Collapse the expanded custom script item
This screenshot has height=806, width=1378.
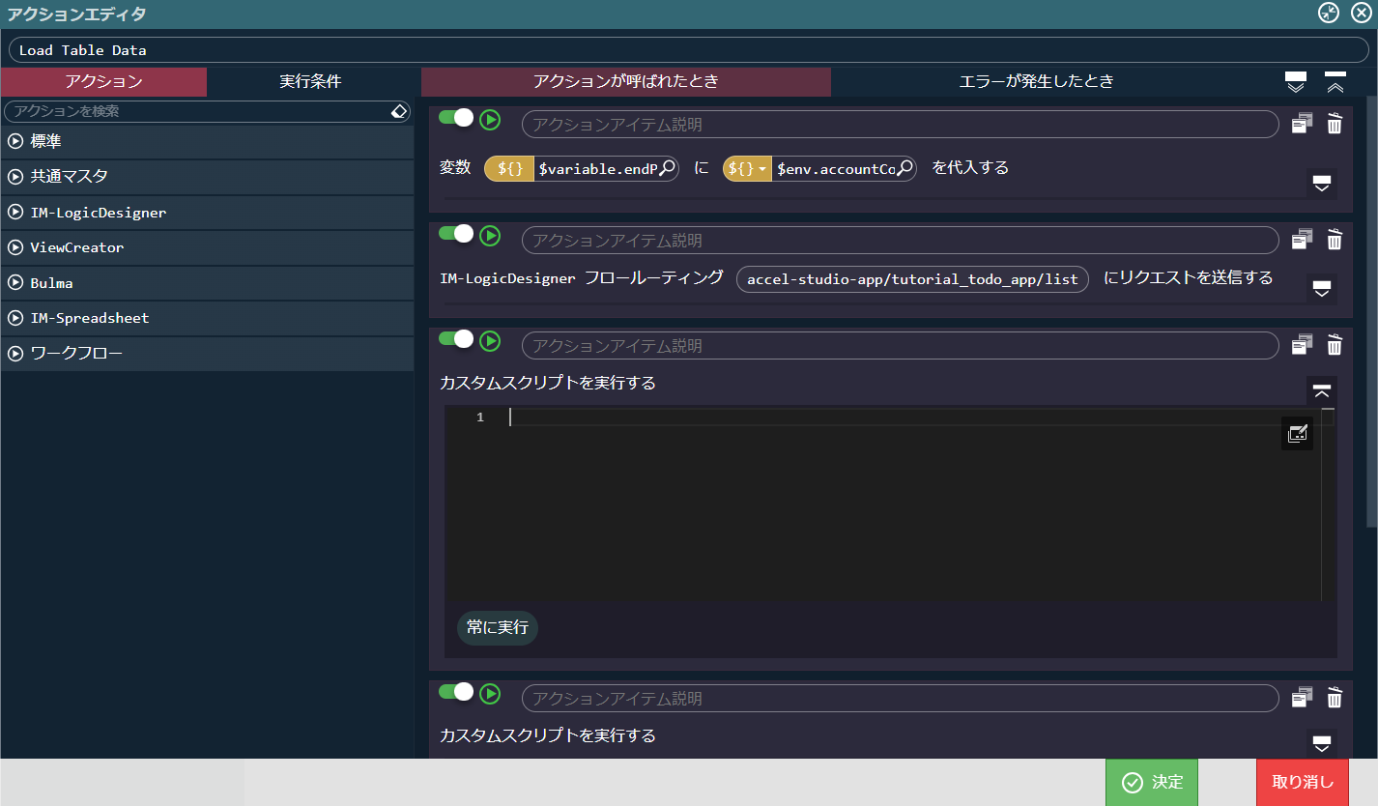point(1322,391)
